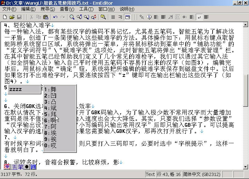Open the 窗口(W) menu
Viewport: 249px width, 179px height.
(x=106, y=9)
